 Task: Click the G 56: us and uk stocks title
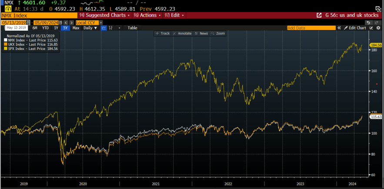click(x=352, y=15)
